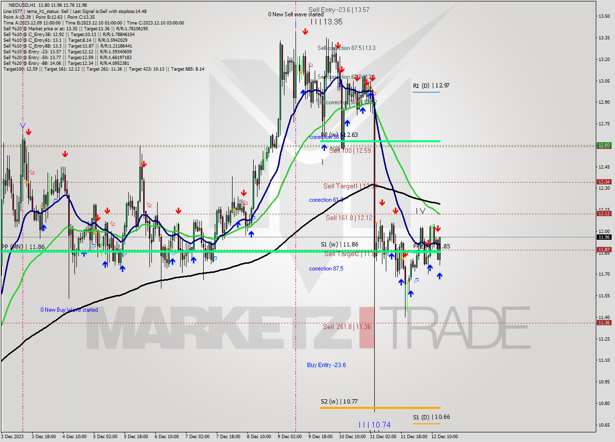Click the '| | | 13.35' wave label
This screenshot has height=442, width=615.
tap(326, 22)
